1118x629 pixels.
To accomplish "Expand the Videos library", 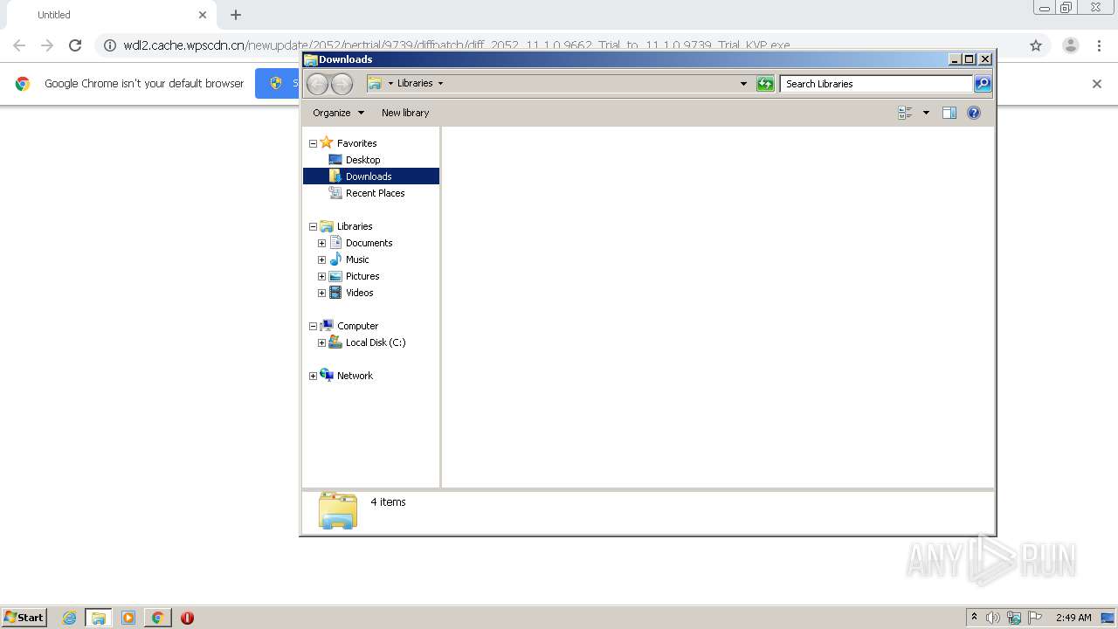I will 321,293.
